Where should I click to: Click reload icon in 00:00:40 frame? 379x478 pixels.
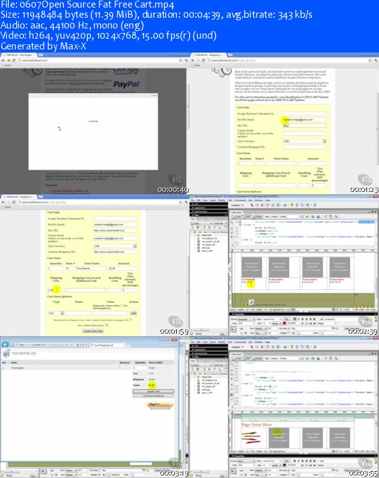(x=14, y=60)
